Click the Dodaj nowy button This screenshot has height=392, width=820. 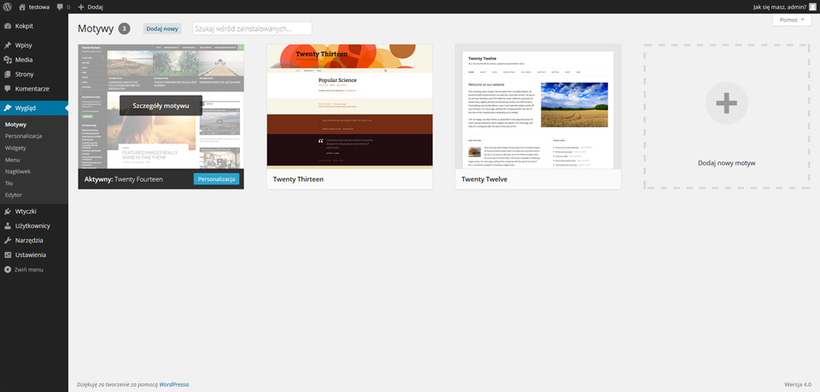coord(162,29)
